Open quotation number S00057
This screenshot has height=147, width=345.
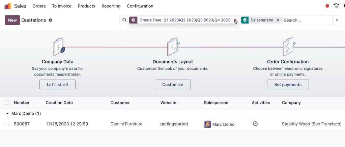(22, 124)
